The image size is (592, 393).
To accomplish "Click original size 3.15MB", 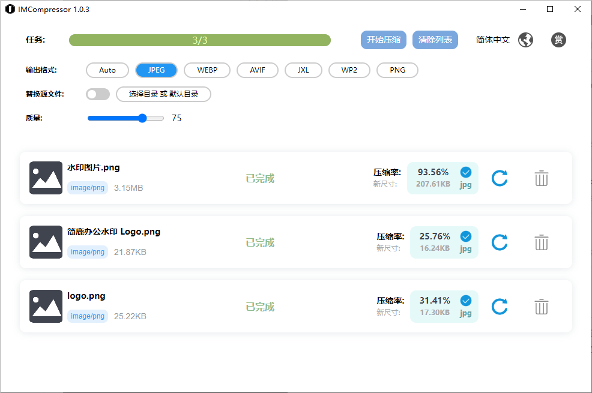I will (128, 188).
